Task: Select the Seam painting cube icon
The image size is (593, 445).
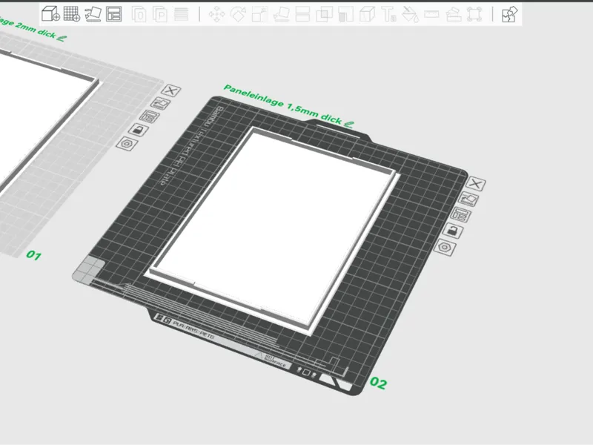Action: tap(367, 14)
